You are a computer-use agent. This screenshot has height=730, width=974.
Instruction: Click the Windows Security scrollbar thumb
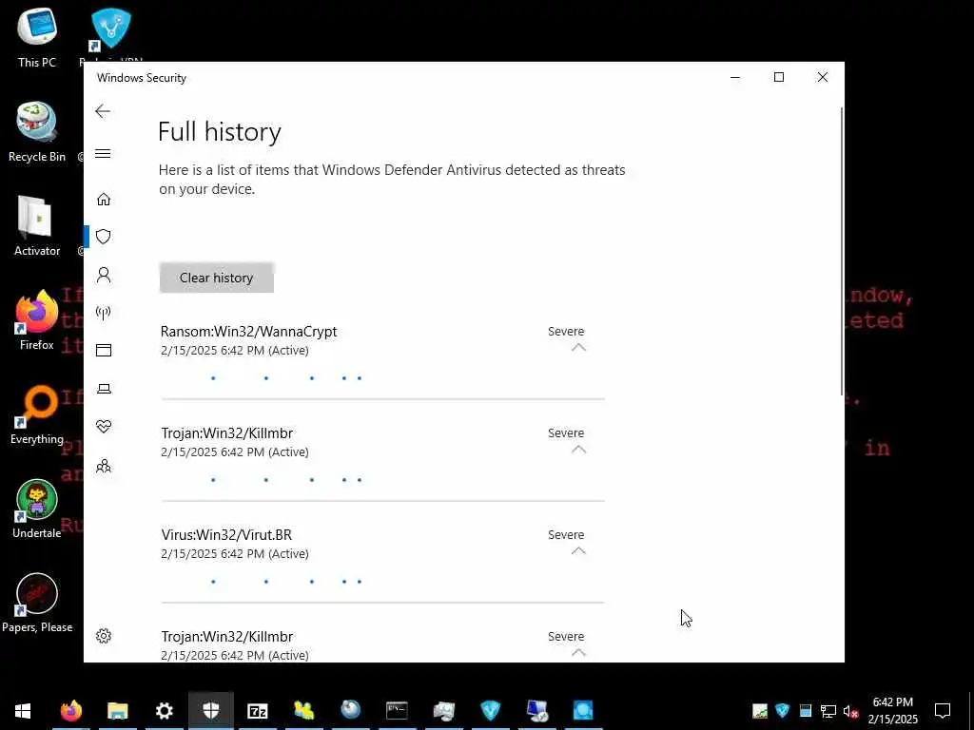(x=842, y=251)
